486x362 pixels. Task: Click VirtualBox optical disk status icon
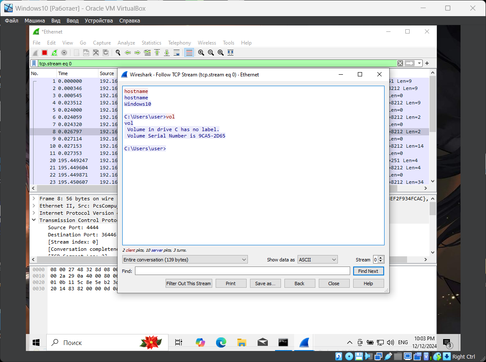(x=349, y=356)
